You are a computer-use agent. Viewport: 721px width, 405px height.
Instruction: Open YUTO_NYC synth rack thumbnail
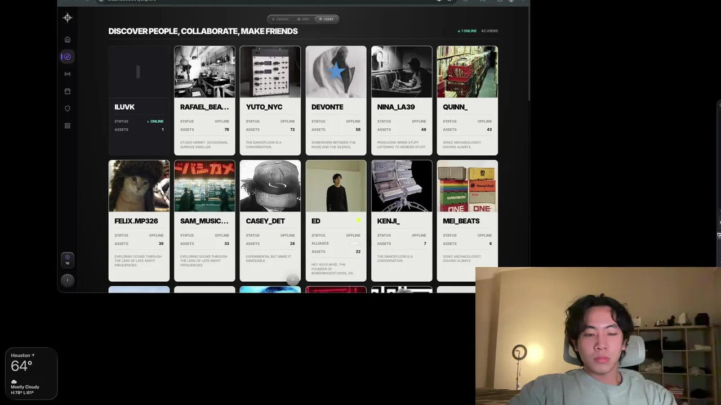[270, 71]
